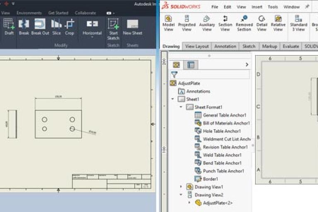Pin the SolidWorks menu bar
This screenshot has width=318, height=212.
[x=307, y=7]
